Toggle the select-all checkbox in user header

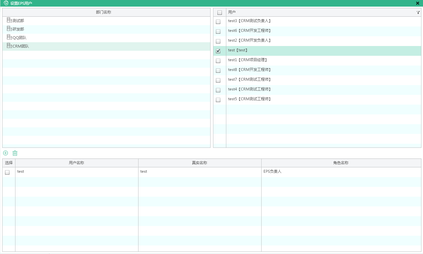[220, 13]
